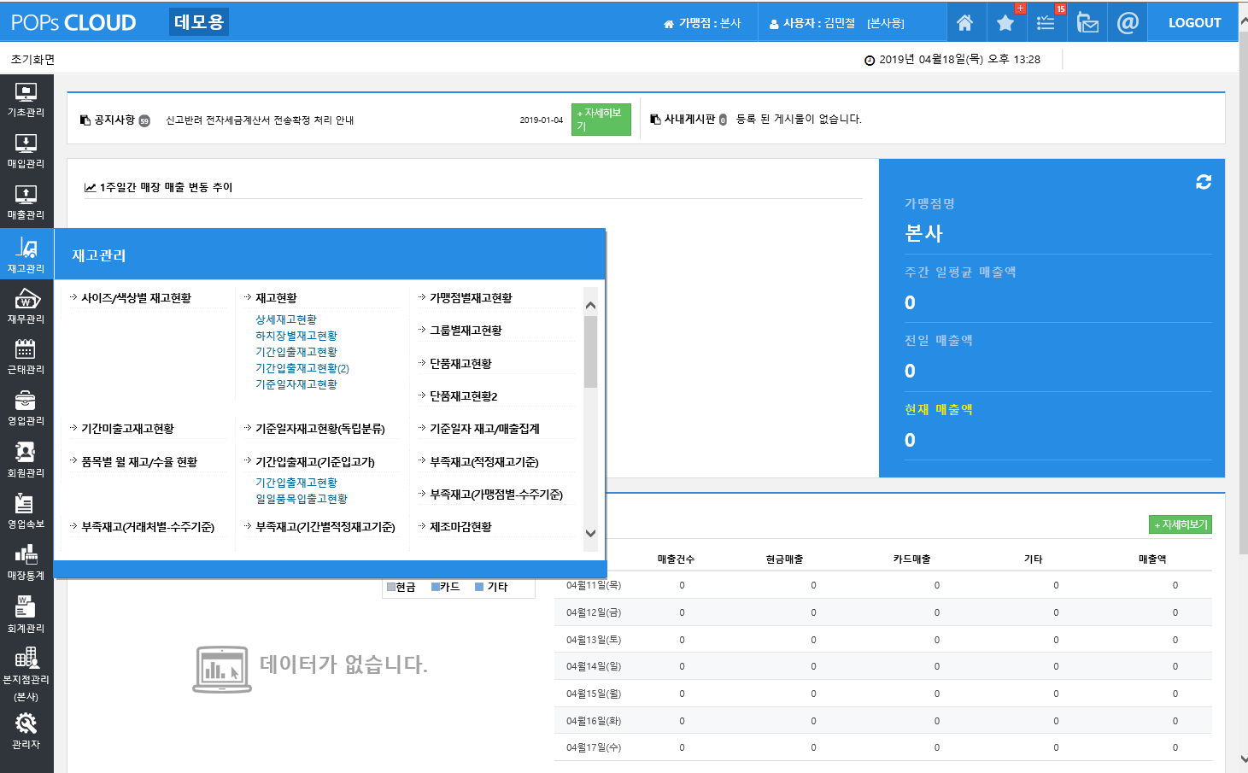
Task: Open 영업관리 in the sidebar
Action: click(26, 408)
